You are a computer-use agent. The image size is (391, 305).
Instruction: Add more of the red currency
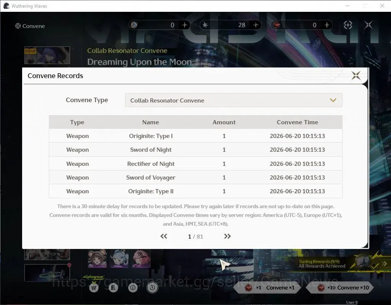point(327,25)
